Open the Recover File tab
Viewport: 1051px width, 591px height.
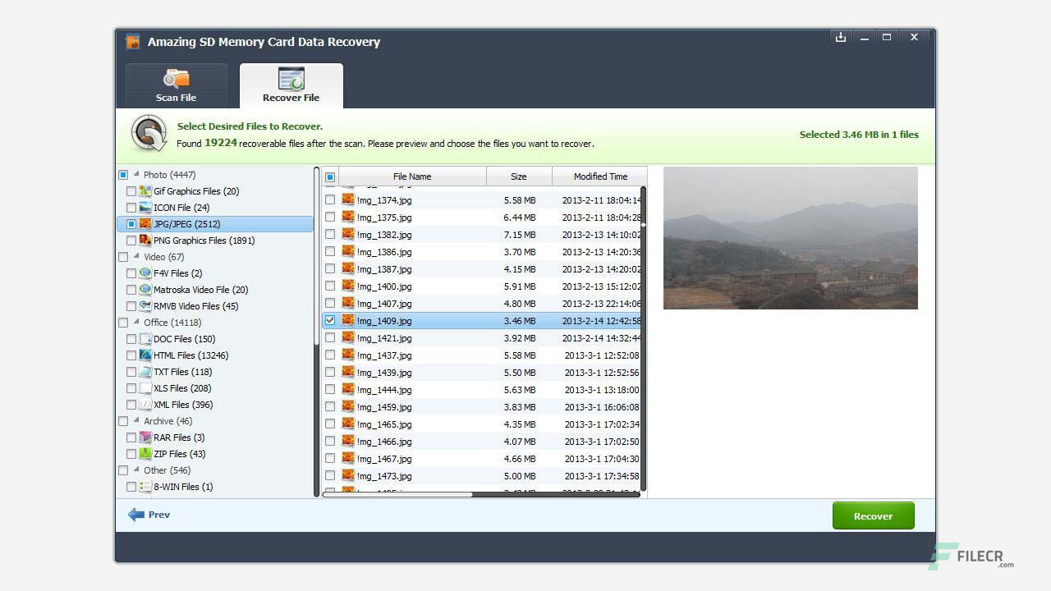pos(291,85)
